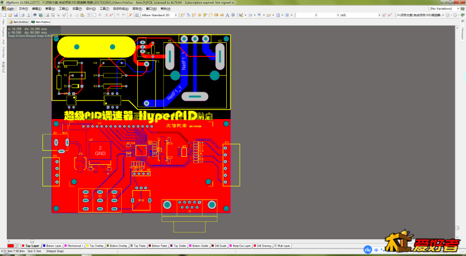Viewport: 466px width, 256px height.
Task: Click the Redo arrow icon
Action: (124, 15)
